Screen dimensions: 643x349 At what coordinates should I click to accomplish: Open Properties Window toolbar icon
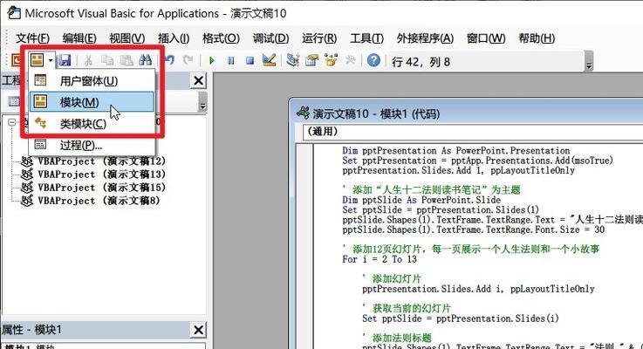tap(311, 61)
